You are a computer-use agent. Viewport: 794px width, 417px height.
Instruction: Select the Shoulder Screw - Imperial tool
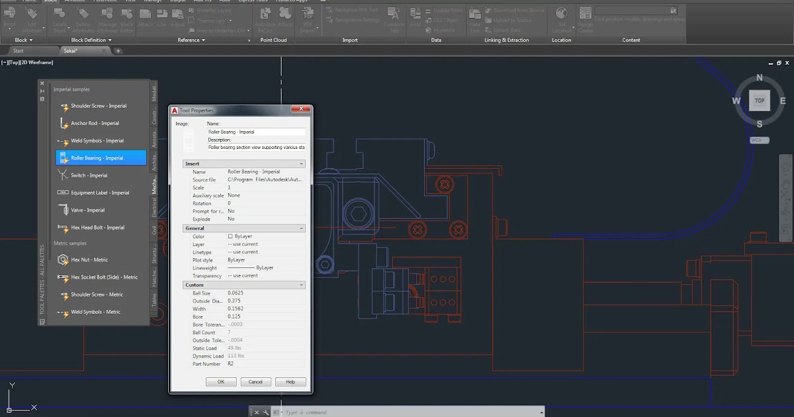click(x=99, y=106)
